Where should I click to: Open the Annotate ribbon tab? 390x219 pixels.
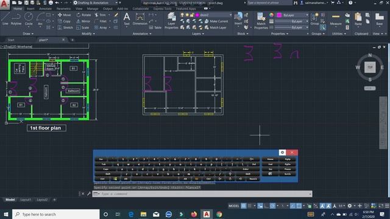click(45, 9)
